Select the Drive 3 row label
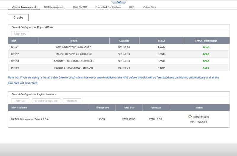Viewport: 237px width, 156px height. pos(15,61)
